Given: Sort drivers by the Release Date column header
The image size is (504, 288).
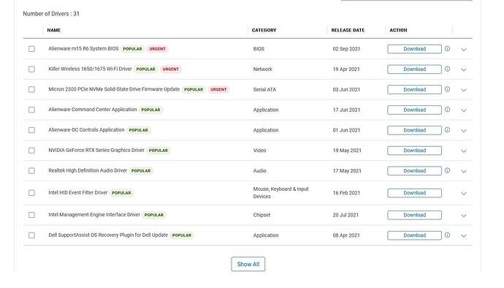Looking at the screenshot, I should coord(348,30).
